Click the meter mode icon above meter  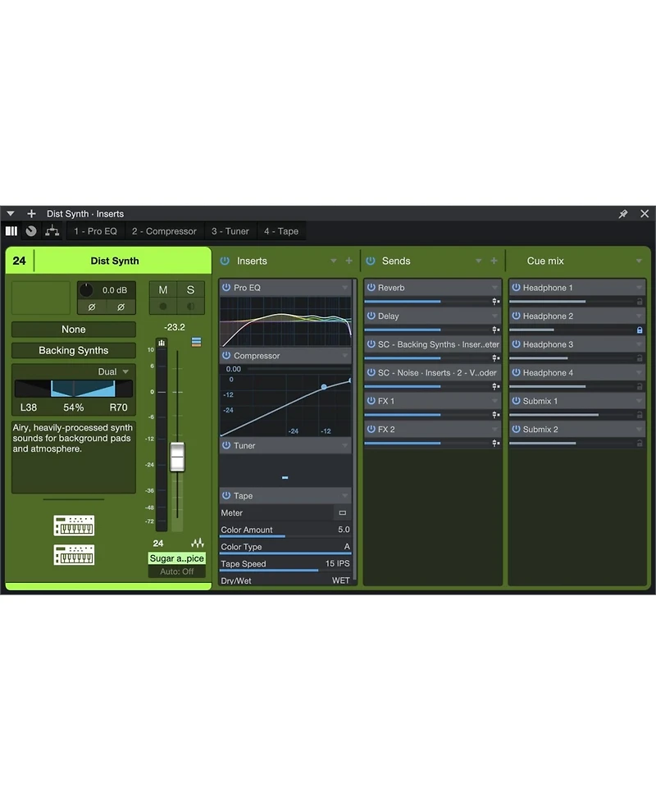tap(162, 343)
